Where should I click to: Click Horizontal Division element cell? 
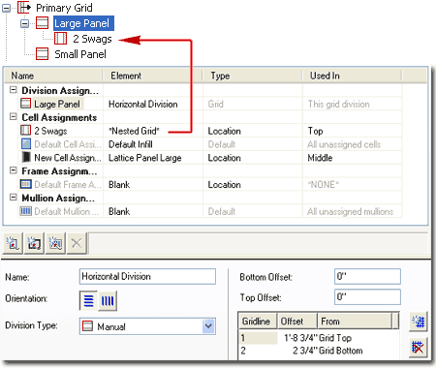(x=143, y=105)
